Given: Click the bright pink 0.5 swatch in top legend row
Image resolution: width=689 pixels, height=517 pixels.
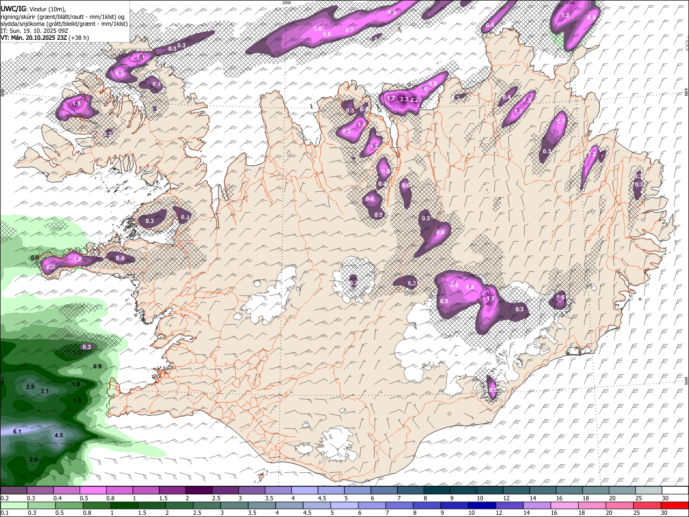Looking at the screenshot, I should pos(93,491).
